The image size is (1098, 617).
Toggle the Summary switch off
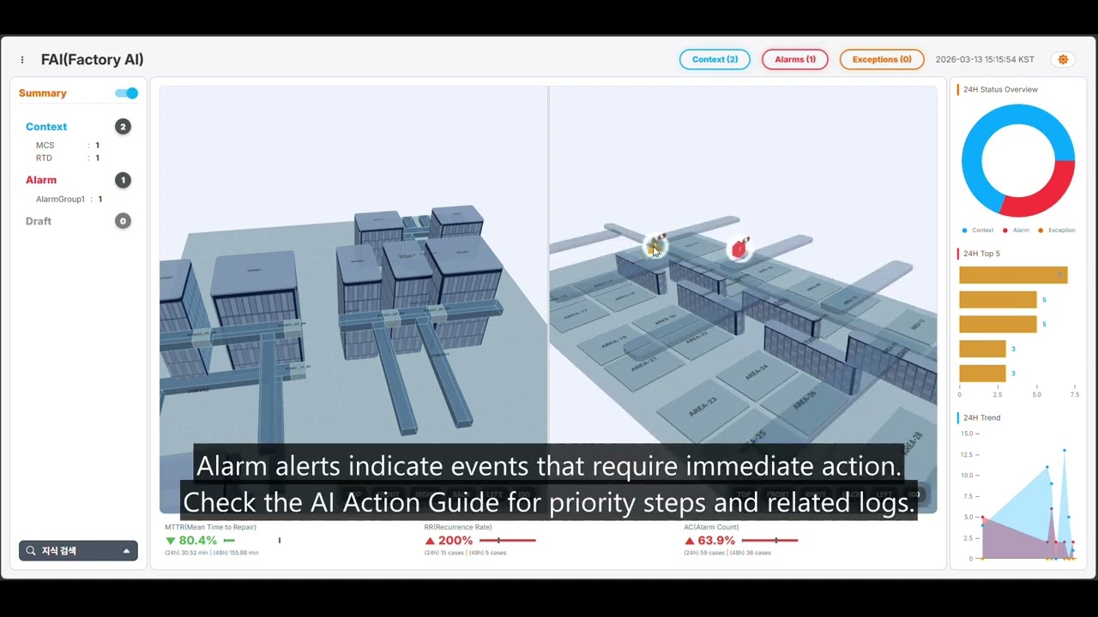coord(126,93)
